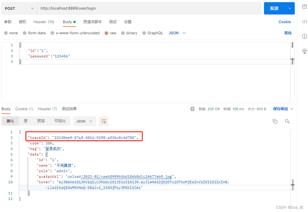The image size is (308, 212).
Task: Open the POST method dropdown
Action: pyautogui.click(x=19, y=8)
